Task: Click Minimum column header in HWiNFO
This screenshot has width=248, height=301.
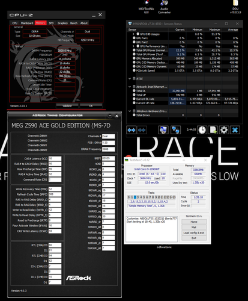Action: [195, 29]
